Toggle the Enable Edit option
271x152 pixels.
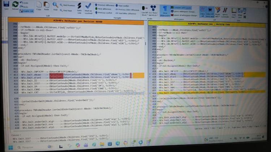(x=27, y=11)
